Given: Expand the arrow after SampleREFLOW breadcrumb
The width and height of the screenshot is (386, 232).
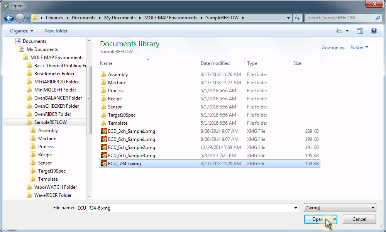Looking at the screenshot, I should pyautogui.click(x=243, y=18).
